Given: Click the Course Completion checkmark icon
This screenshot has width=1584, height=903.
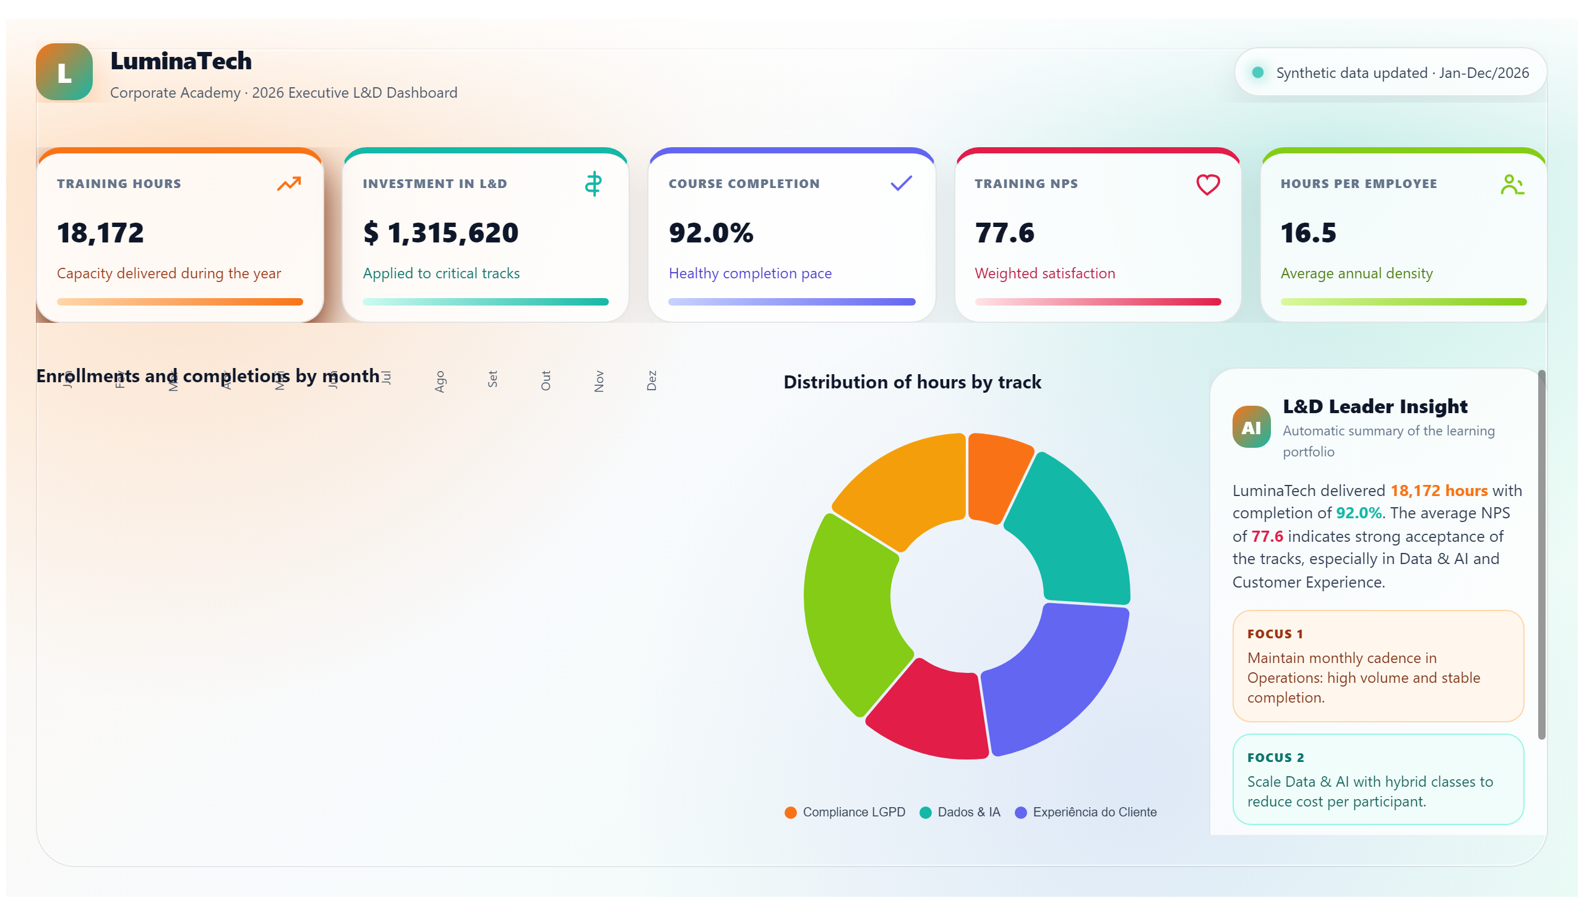Looking at the screenshot, I should (901, 183).
